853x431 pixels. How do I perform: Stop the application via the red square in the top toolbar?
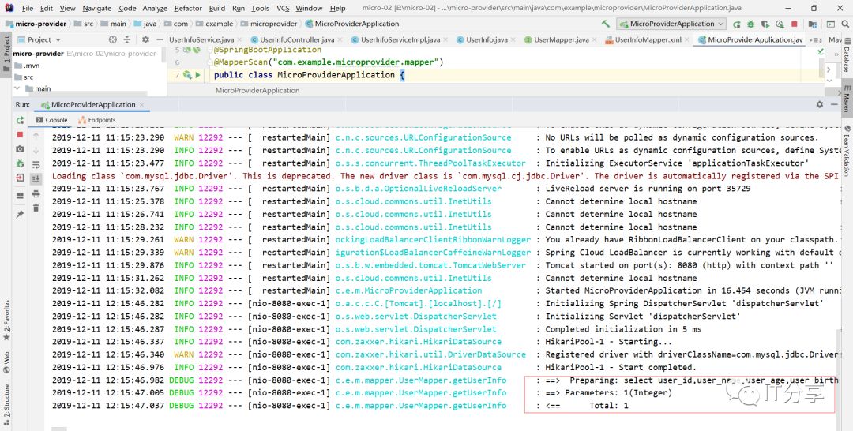(795, 24)
